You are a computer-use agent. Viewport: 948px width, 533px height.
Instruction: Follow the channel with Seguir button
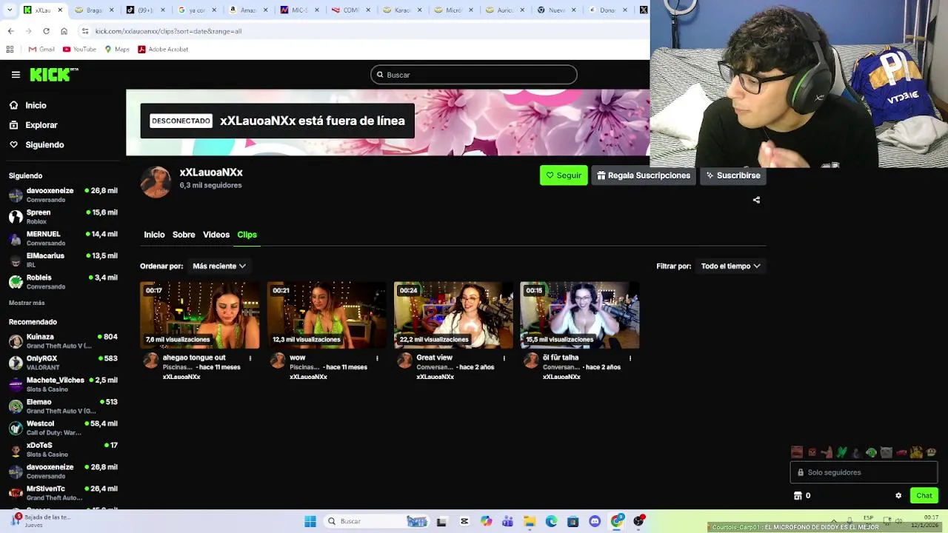[x=564, y=175]
